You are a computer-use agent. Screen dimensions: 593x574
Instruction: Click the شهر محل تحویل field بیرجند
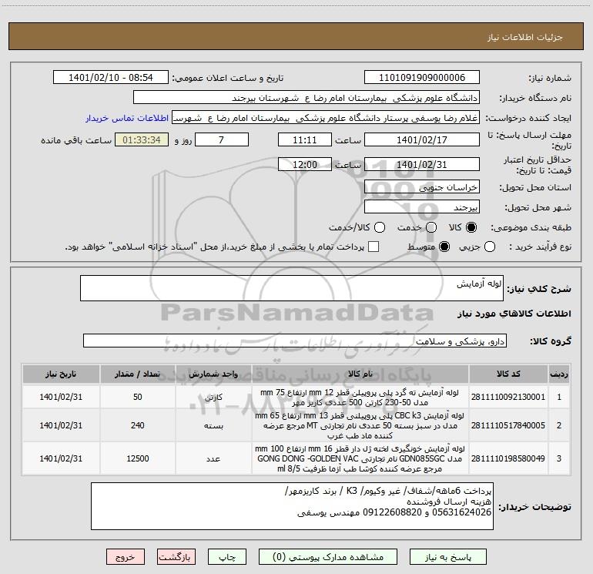click(422, 206)
